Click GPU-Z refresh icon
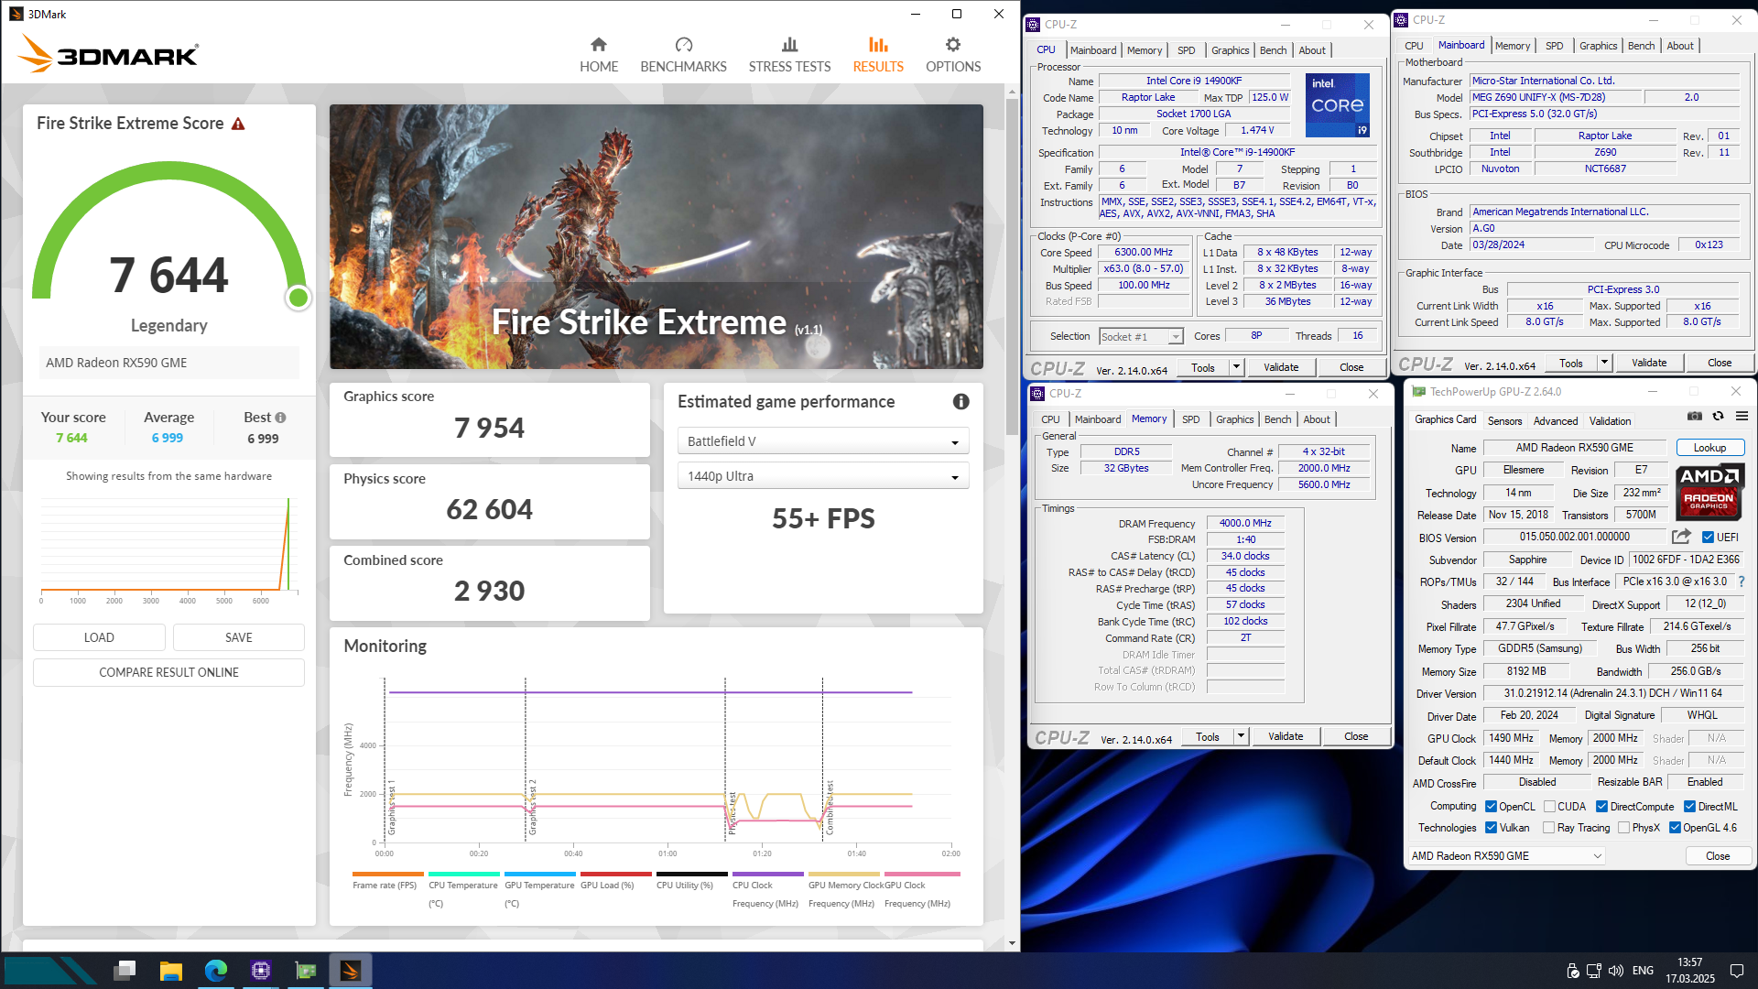Viewport: 1758px width, 989px height. point(1719,416)
